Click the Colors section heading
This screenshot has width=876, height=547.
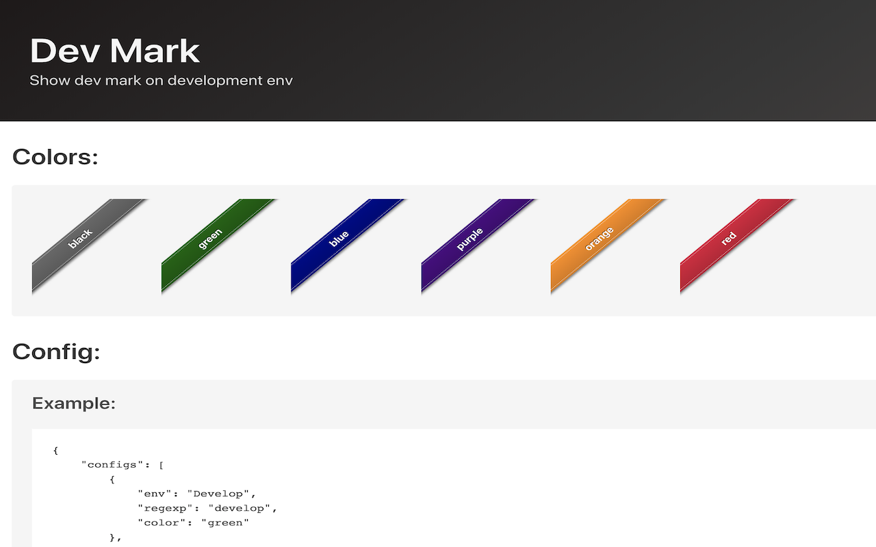55,157
